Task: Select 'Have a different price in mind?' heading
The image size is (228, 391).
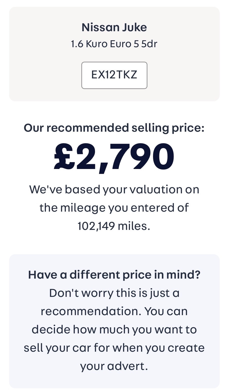Action: click(114, 275)
